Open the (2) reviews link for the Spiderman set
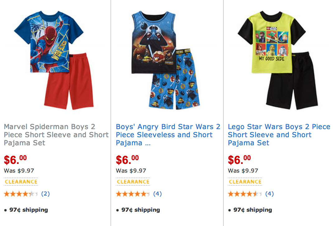The width and height of the screenshot is (333, 226). (x=45, y=194)
